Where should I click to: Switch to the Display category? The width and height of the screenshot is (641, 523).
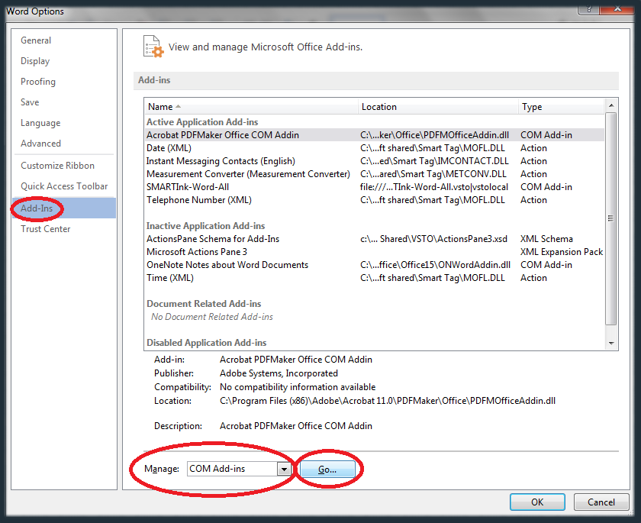pos(35,61)
